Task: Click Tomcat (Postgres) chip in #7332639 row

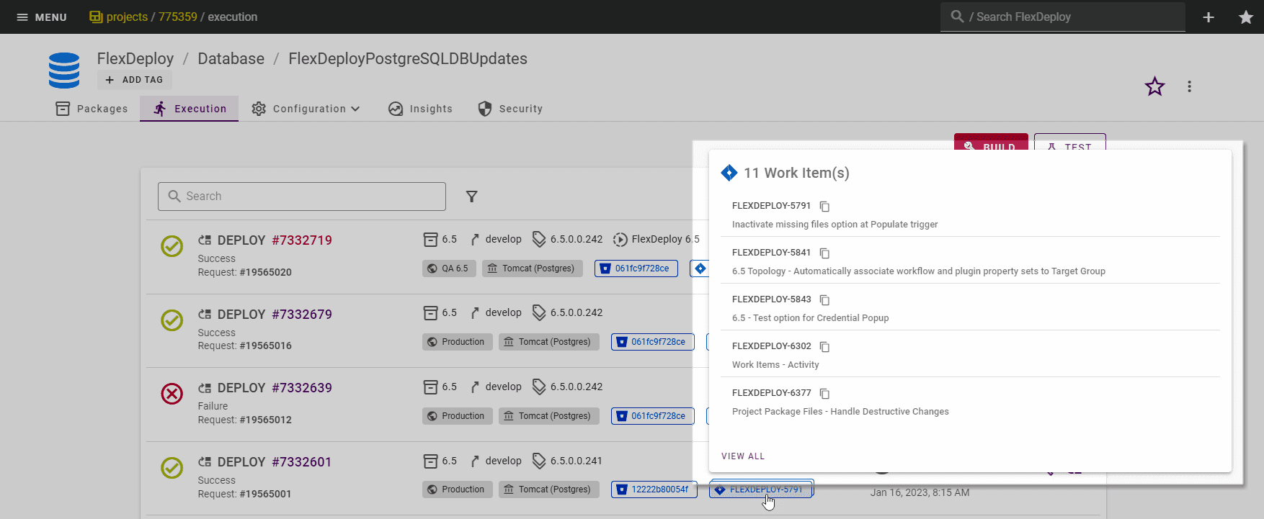Action: pyautogui.click(x=549, y=416)
